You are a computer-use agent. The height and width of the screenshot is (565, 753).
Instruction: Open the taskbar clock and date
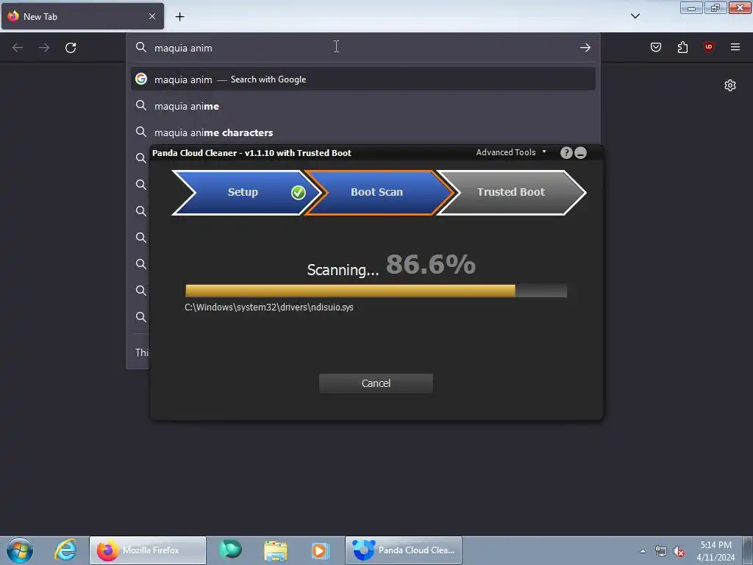(x=715, y=551)
